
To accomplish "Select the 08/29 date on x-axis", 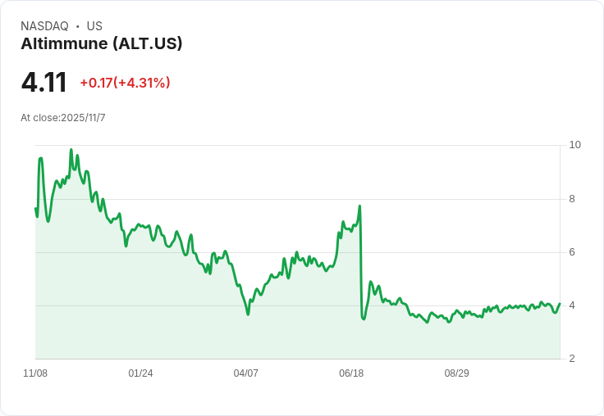I will (456, 373).
